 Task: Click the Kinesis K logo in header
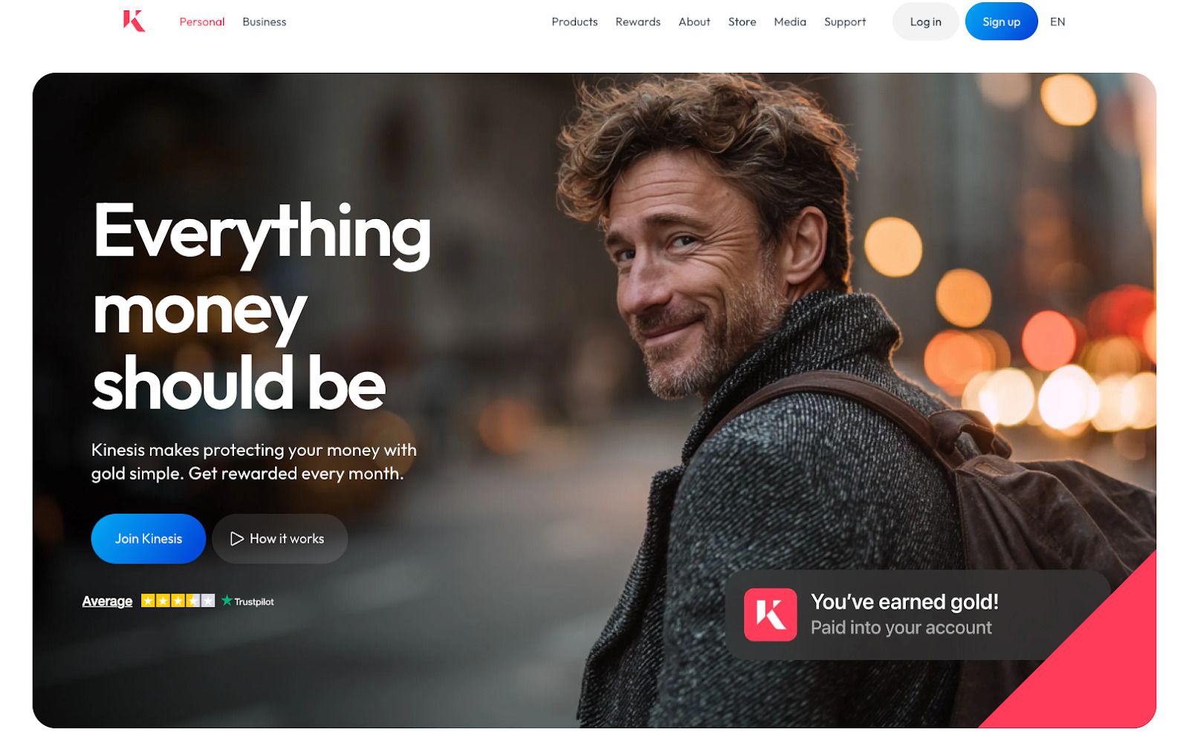pos(134,21)
